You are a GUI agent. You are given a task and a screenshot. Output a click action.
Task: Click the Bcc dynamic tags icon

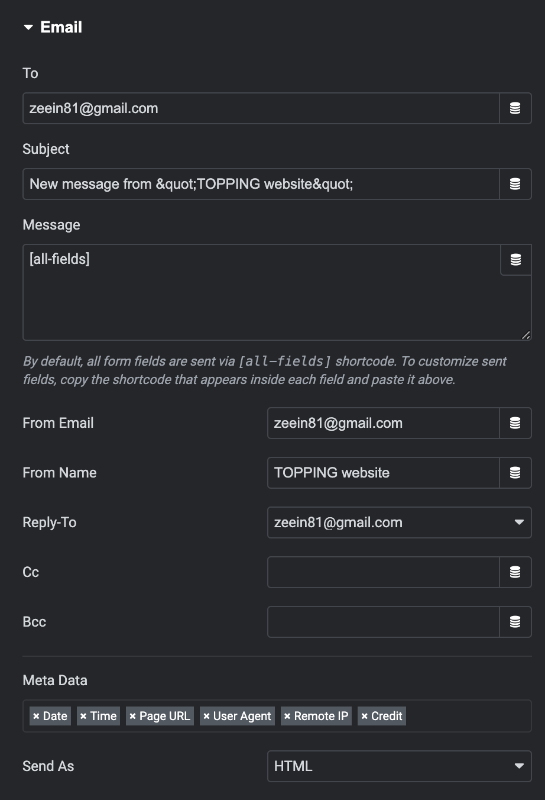click(x=515, y=622)
